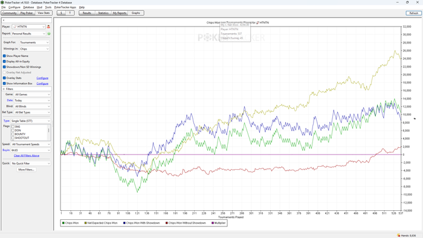Select the $ cash games toolbar button
The height and width of the screenshot is (238, 423).
pyautogui.click(x=61, y=13)
